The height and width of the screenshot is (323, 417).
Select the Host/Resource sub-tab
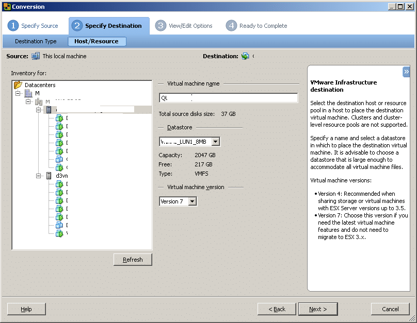[x=97, y=41]
